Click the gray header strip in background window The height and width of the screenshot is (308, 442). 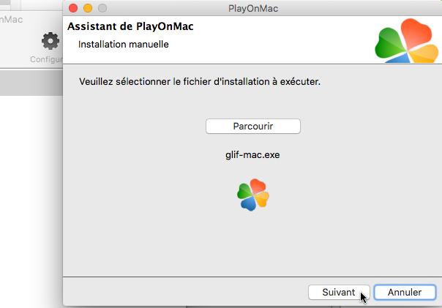coord(29,83)
